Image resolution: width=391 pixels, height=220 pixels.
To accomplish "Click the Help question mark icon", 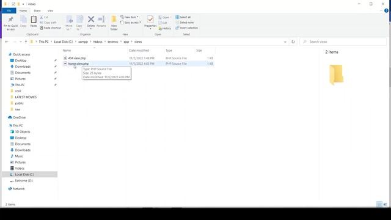I will (x=386, y=11).
